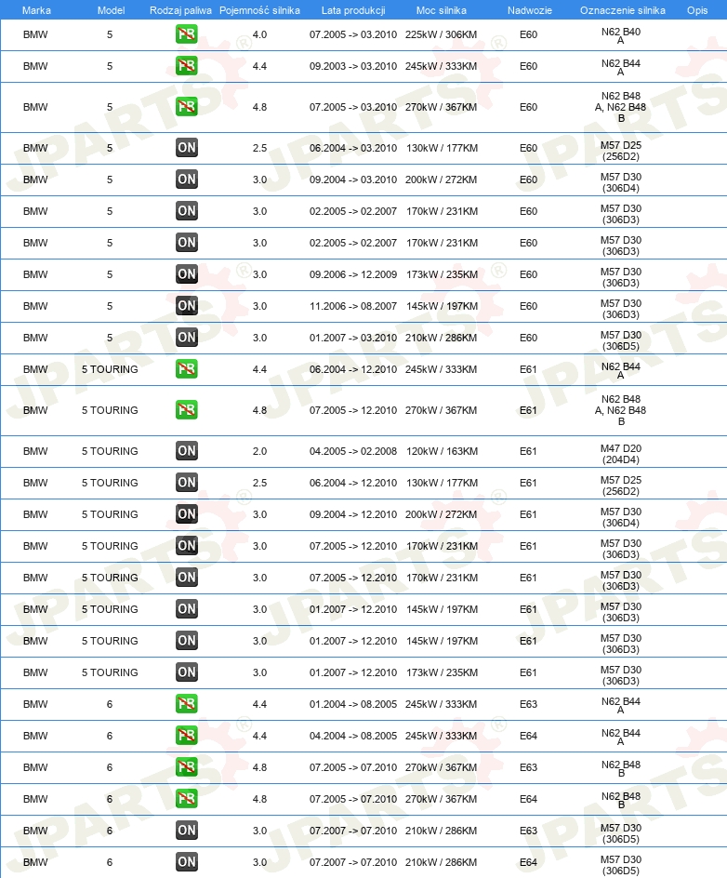
Task: Select production years 09.2003 -> 03.2010
Action: click(x=353, y=66)
